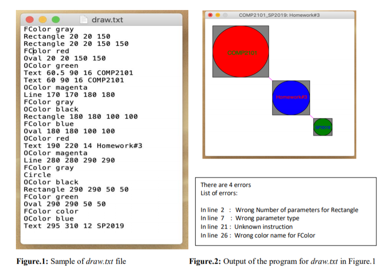Click the 'FColor blue' line
Viewport: 378px width, 270px height.
click(49, 124)
